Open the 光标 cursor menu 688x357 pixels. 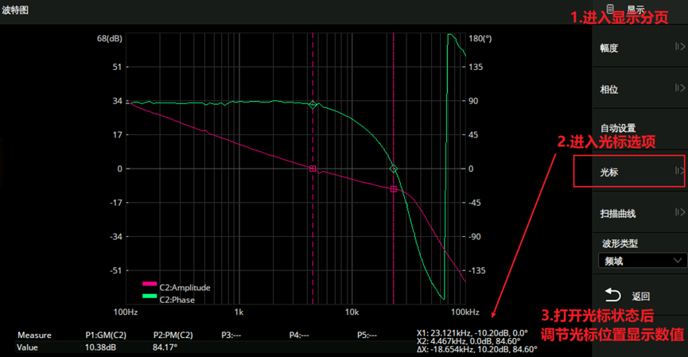(x=628, y=171)
